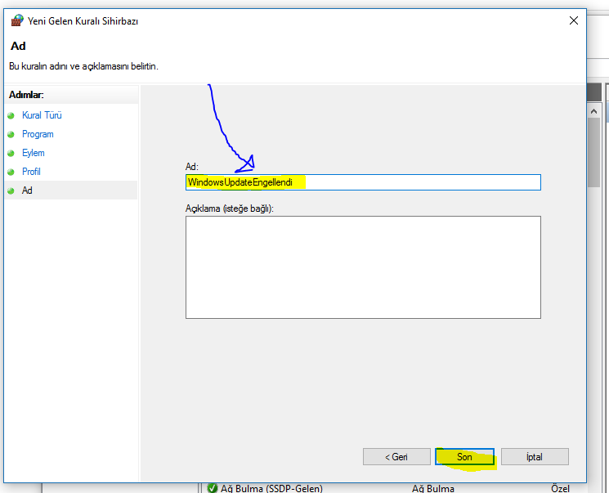The image size is (609, 493).
Task: Click the Ad name input field
Action: tap(363, 182)
